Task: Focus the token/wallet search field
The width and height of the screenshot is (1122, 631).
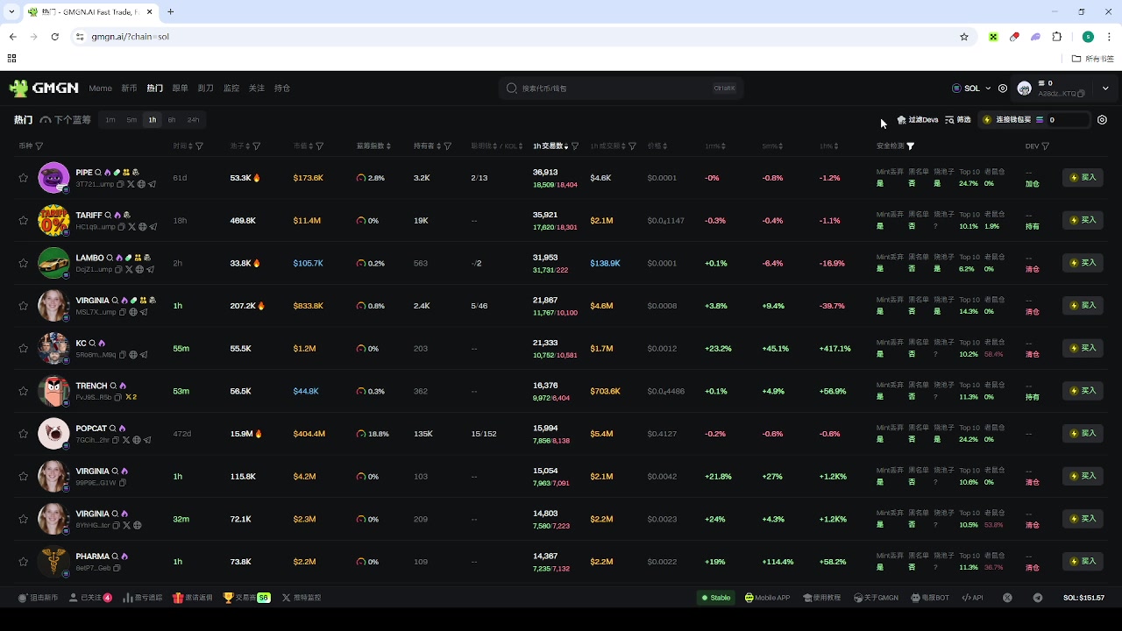Action: 614,89
